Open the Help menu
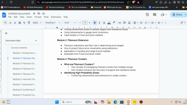The height and width of the screenshot is (105, 187). (65, 17)
